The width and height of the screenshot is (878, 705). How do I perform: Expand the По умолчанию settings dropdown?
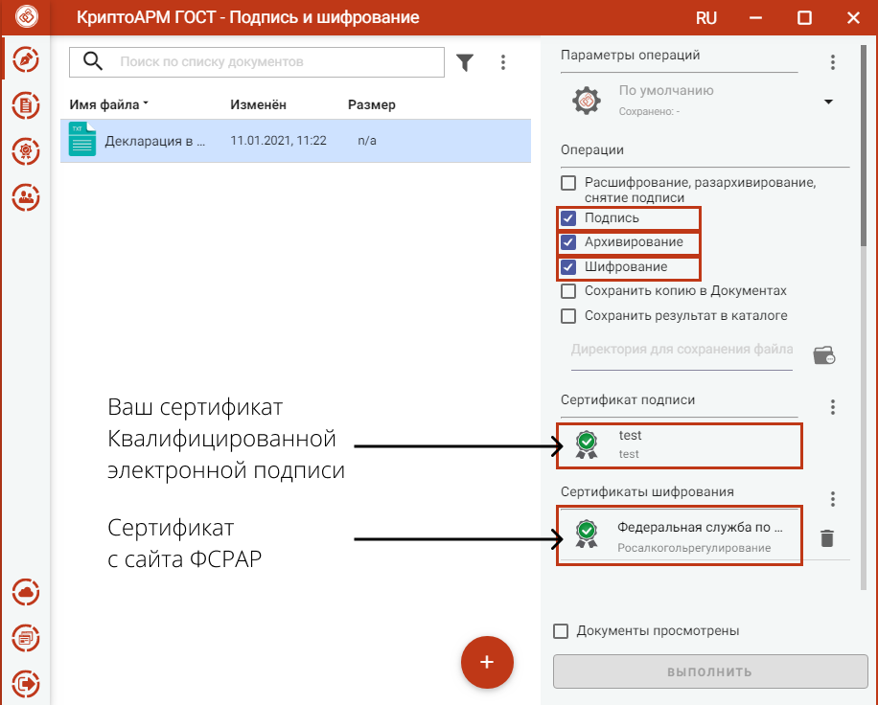pyautogui.click(x=829, y=102)
